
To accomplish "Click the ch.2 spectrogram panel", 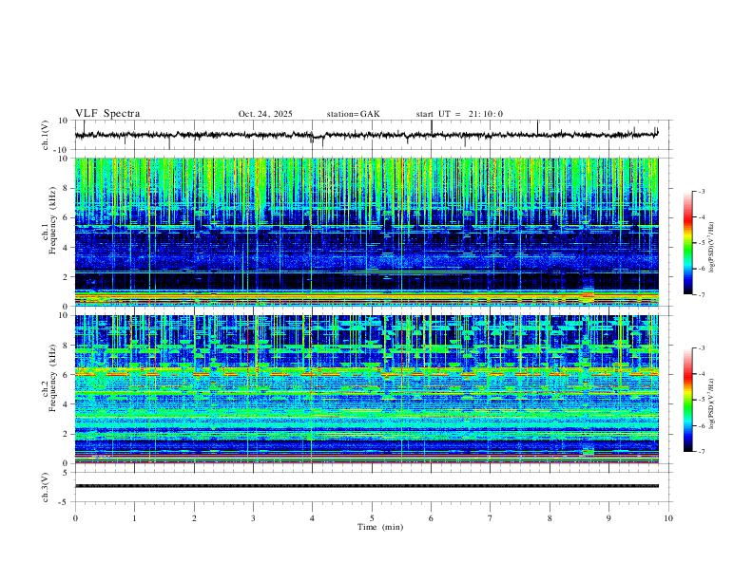I will pos(367,389).
